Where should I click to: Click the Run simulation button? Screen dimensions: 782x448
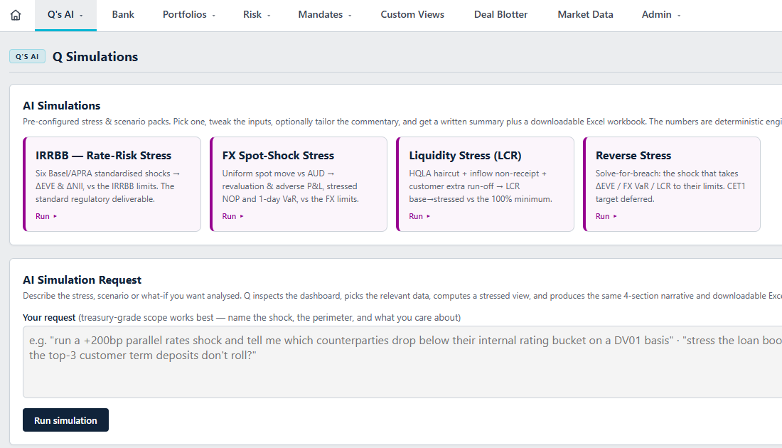[x=65, y=420]
